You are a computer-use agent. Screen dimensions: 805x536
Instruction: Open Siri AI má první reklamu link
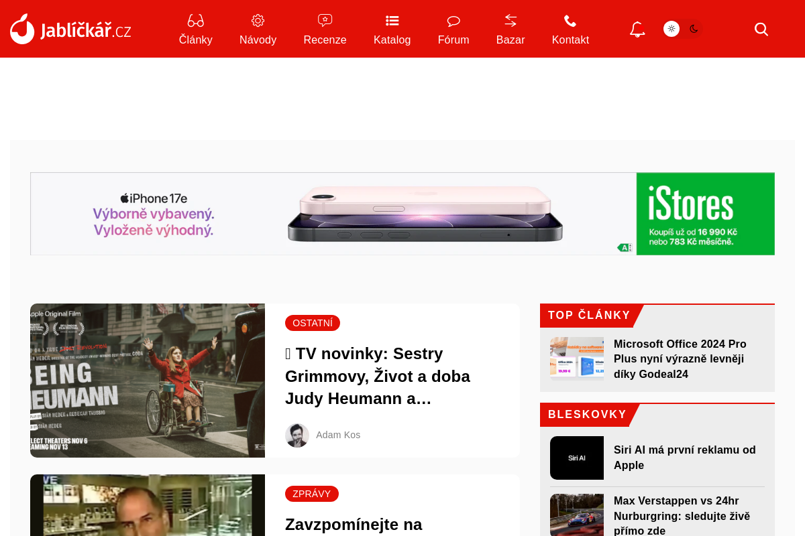point(685,458)
